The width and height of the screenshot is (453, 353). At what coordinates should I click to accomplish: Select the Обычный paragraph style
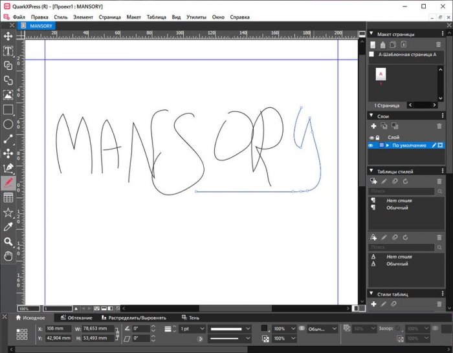(x=397, y=208)
